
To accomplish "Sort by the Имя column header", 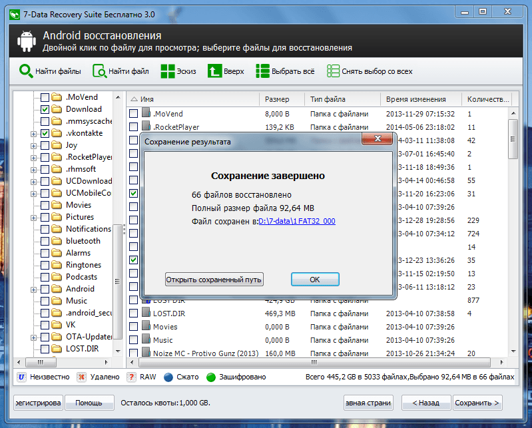I will click(193, 99).
